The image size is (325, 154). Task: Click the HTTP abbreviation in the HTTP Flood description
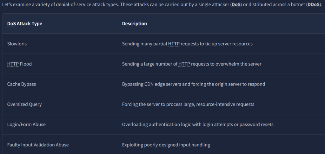pos(184,64)
